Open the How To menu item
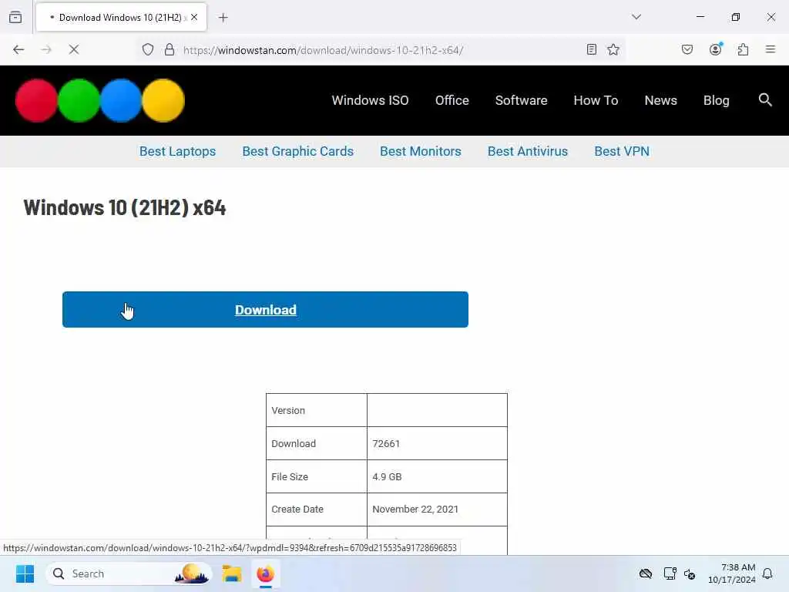 point(596,100)
